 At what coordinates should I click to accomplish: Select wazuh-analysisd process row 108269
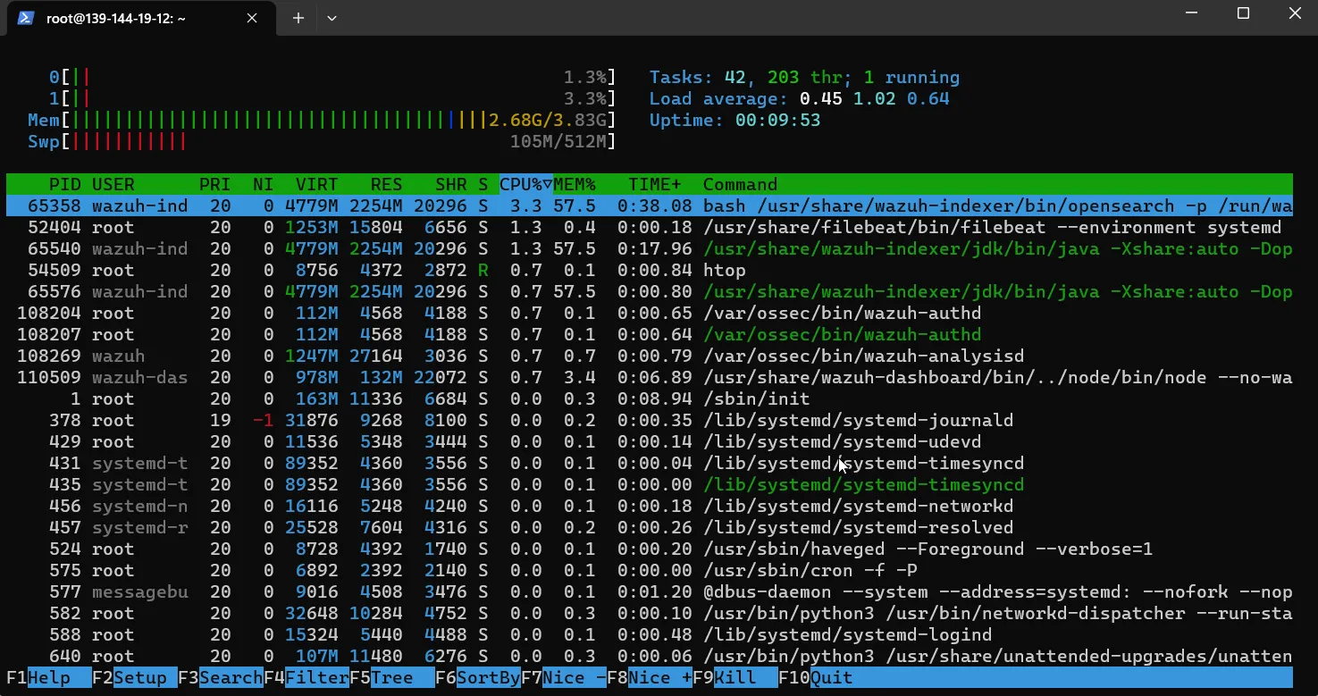650,356
